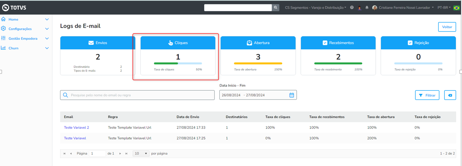Click the search magnifier button in top bar

click(276, 7)
